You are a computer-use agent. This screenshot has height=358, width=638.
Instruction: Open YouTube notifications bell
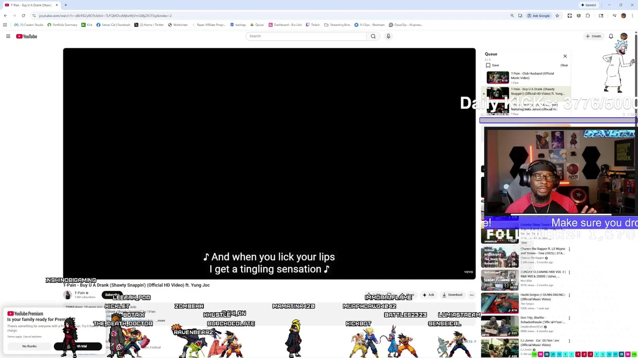tap(611, 36)
